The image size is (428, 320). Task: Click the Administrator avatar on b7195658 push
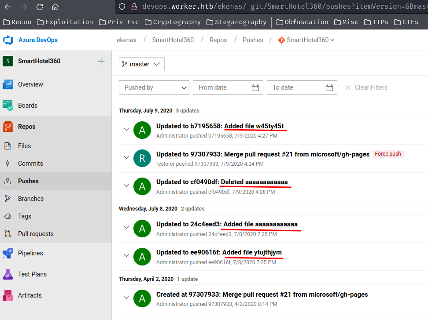pos(142,130)
